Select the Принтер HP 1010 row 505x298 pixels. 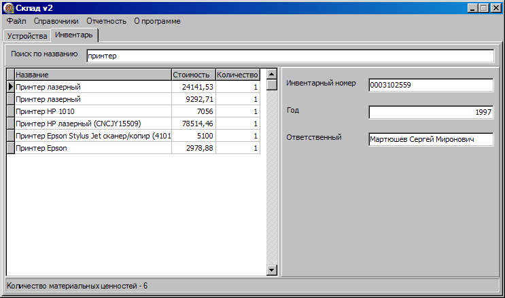pos(133,111)
